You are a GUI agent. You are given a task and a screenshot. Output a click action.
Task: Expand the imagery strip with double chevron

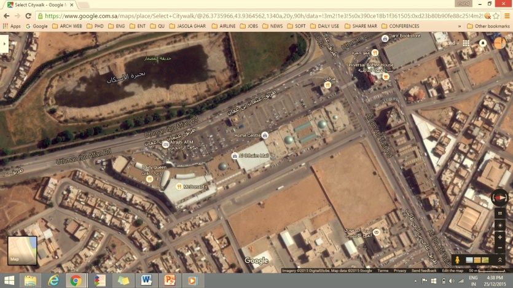coord(500,260)
